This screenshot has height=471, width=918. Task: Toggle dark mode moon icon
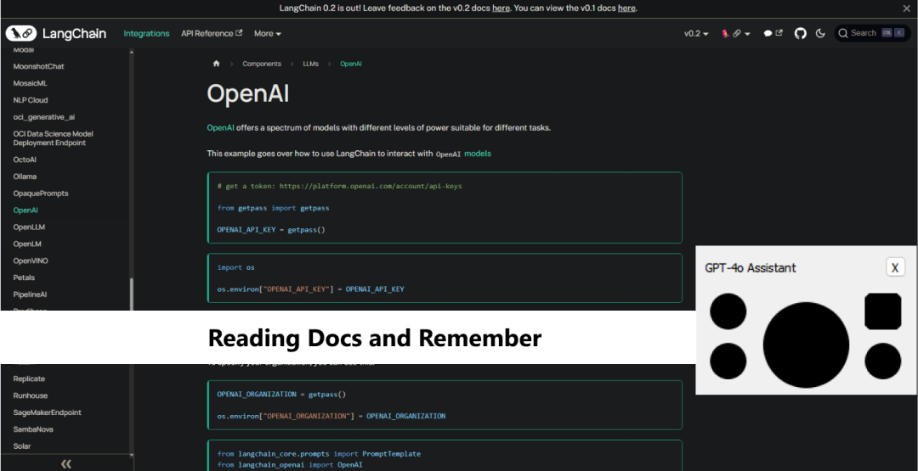pos(820,33)
